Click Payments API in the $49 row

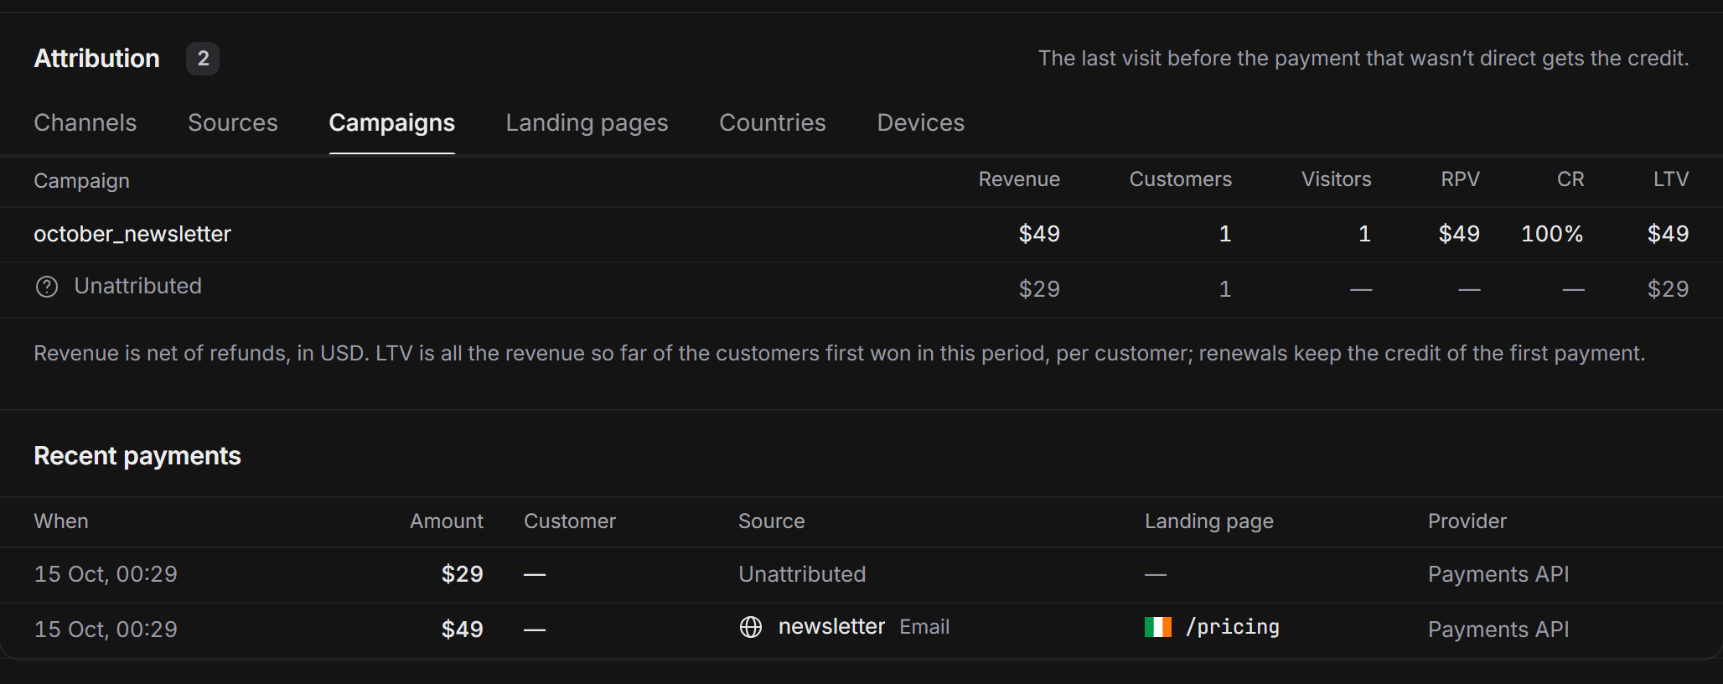click(x=1498, y=630)
